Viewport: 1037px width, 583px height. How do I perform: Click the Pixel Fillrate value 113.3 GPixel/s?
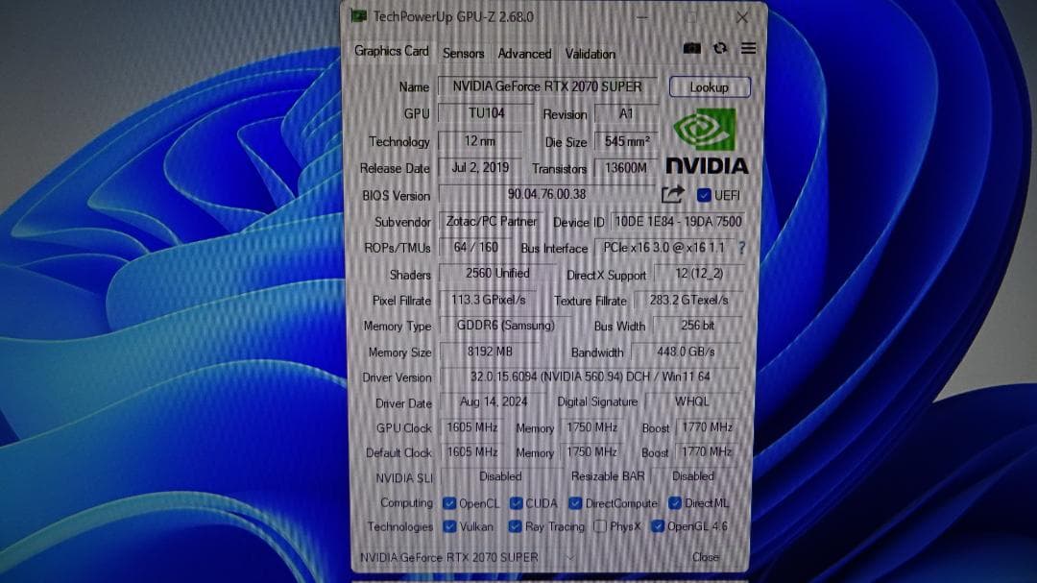pos(488,300)
